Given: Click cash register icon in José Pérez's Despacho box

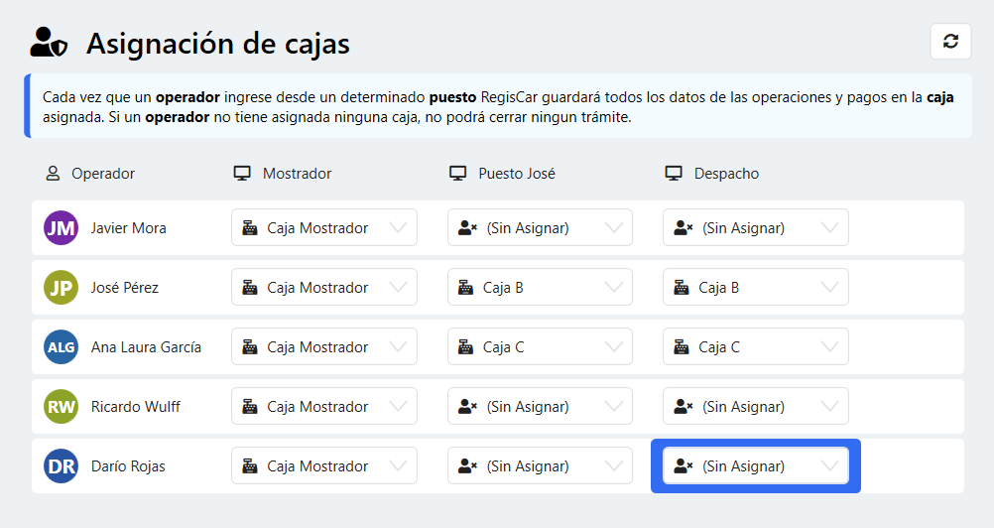Looking at the screenshot, I should (x=681, y=288).
